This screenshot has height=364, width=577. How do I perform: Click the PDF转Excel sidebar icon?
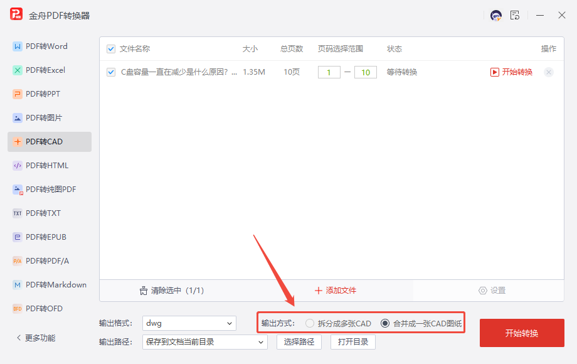tap(18, 70)
